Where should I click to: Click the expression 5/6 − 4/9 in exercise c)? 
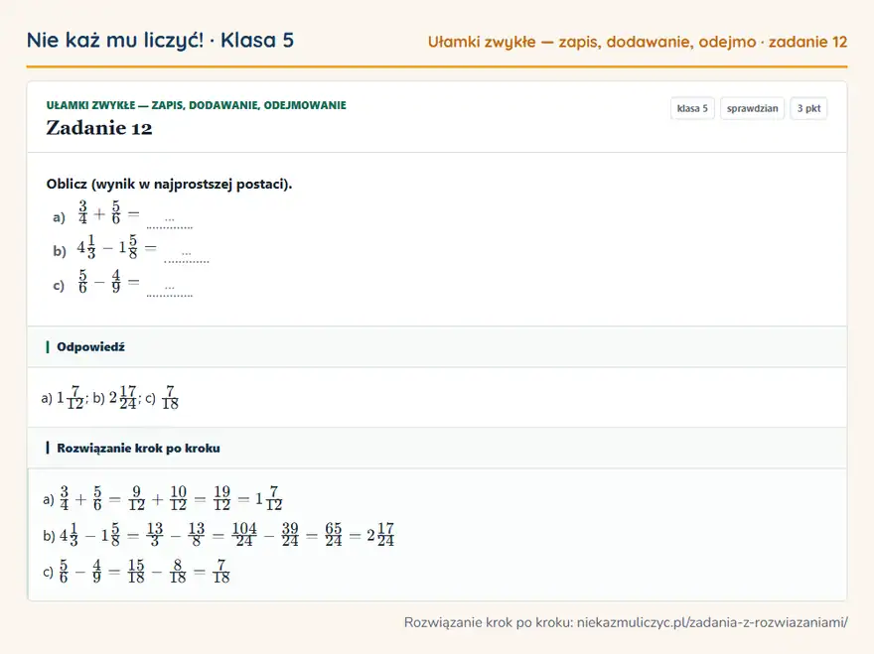click(108, 281)
